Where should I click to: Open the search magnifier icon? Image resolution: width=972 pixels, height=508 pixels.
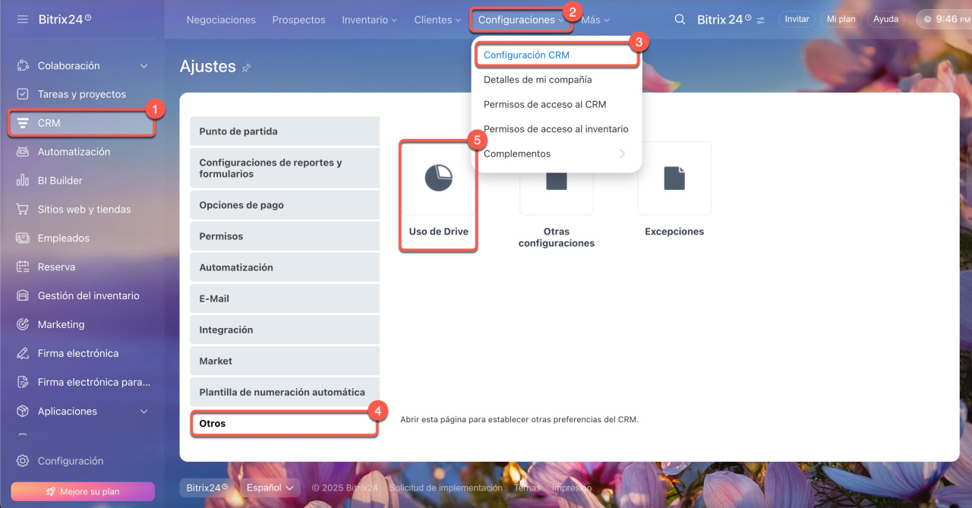point(680,20)
